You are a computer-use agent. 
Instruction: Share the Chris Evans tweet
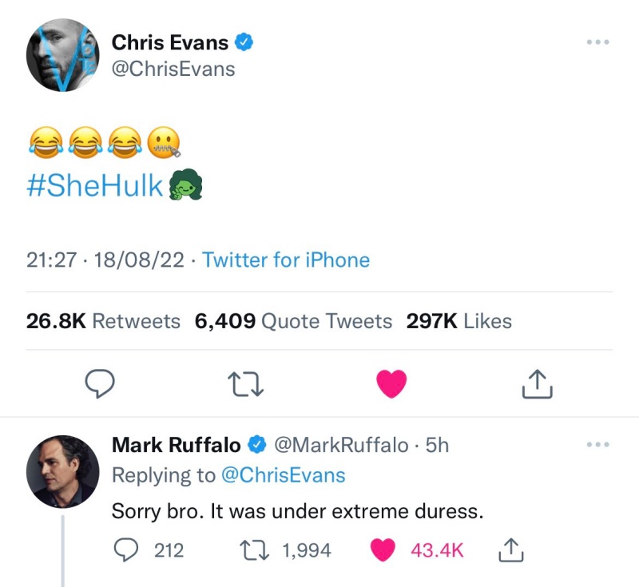(537, 384)
